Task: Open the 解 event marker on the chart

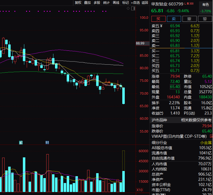Action: (x=21, y=142)
